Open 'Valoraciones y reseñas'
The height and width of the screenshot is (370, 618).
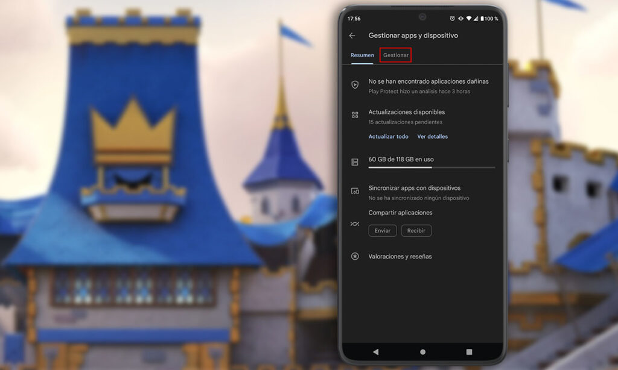click(x=400, y=257)
